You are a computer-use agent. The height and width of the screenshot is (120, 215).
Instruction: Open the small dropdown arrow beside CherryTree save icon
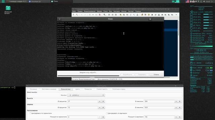tap(93, 15)
